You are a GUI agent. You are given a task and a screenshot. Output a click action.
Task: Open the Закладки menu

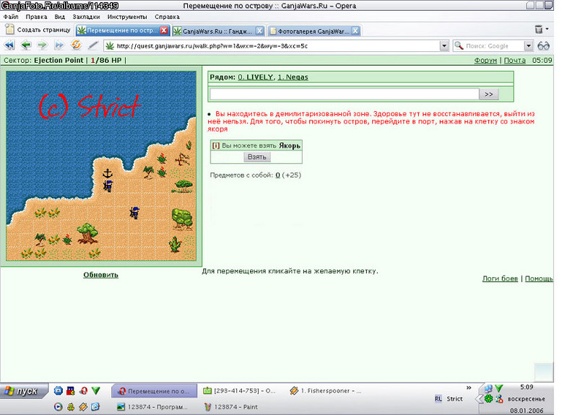point(86,17)
